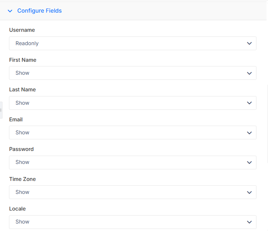Open the Email visibility dropdown
Screen dimensions: 268x234
pyautogui.click(x=133, y=133)
